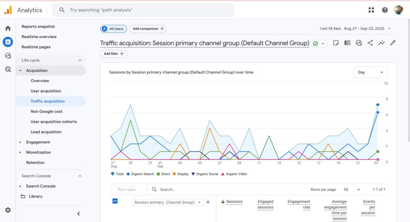Open the Google apps grid icon
410x222 pixels.
pos(371,10)
